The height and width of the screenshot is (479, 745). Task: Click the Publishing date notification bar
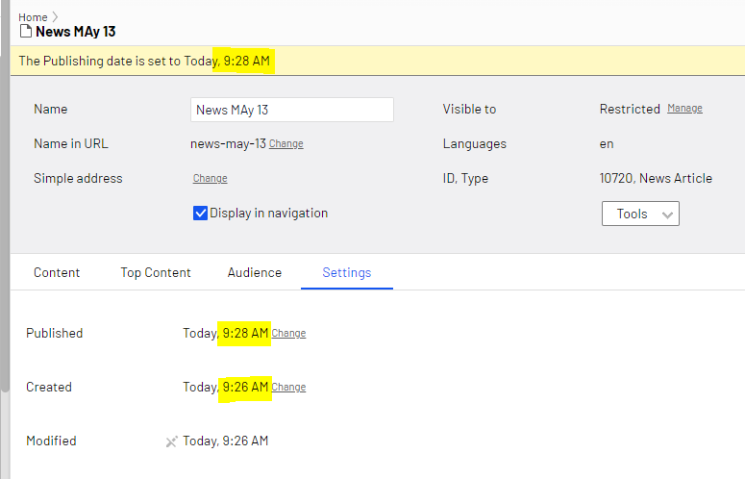[x=377, y=61]
